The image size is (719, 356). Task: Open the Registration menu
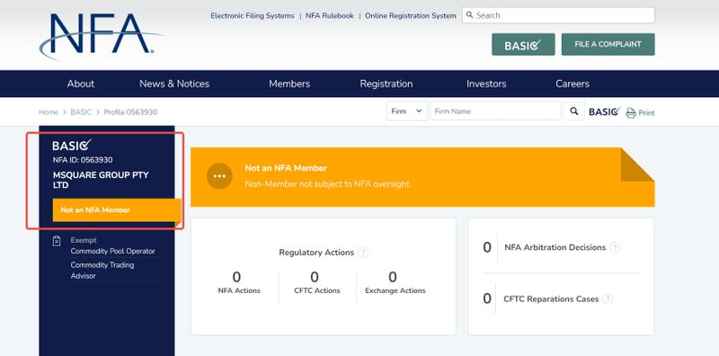(x=386, y=84)
